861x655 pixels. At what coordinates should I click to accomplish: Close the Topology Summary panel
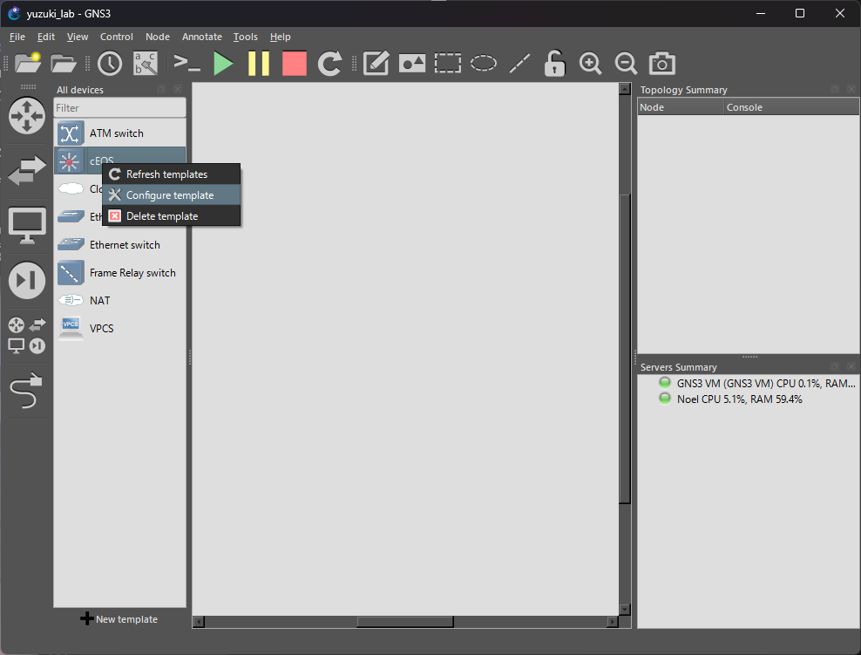[x=851, y=89]
